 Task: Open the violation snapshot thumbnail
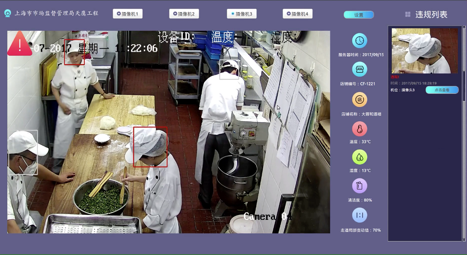424,51
